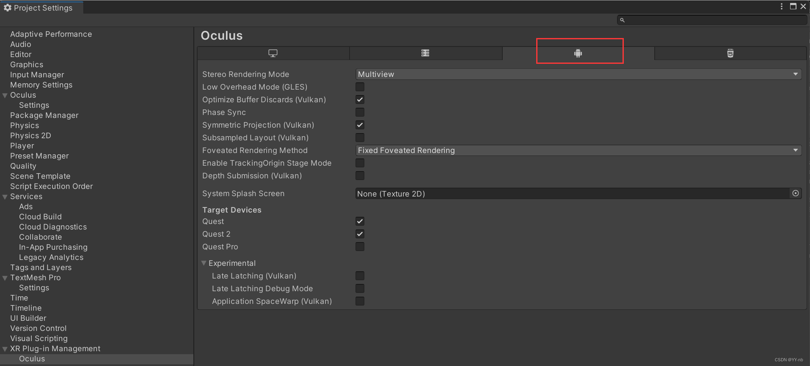This screenshot has height=366, width=810.
Task: Open Scene Template settings
Action: (x=40, y=176)
